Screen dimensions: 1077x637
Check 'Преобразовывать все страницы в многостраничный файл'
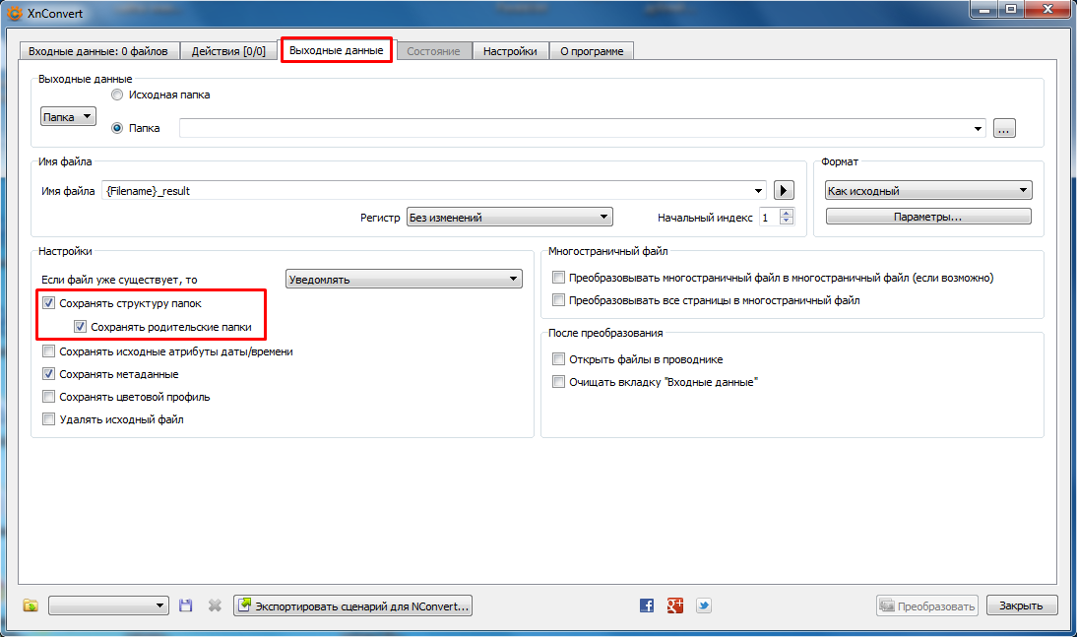(558, 300)
